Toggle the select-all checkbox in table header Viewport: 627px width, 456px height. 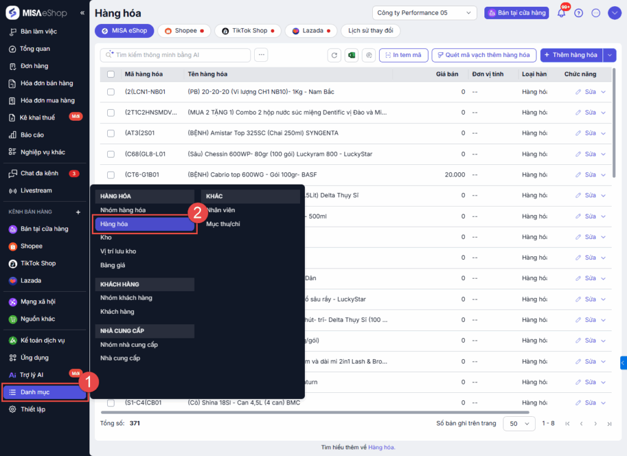click(x=111, y=74)
